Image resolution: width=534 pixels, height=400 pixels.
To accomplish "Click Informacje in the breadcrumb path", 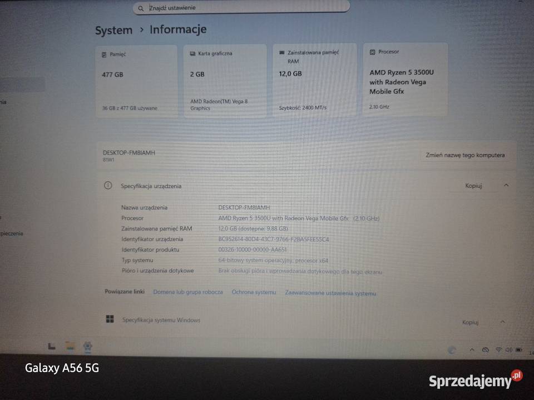I will click(177, 29).
